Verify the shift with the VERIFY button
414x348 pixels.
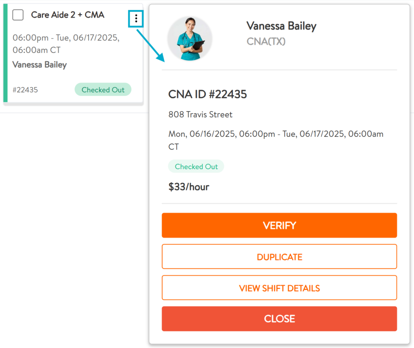pyautogui.click(x=279, y=225)
